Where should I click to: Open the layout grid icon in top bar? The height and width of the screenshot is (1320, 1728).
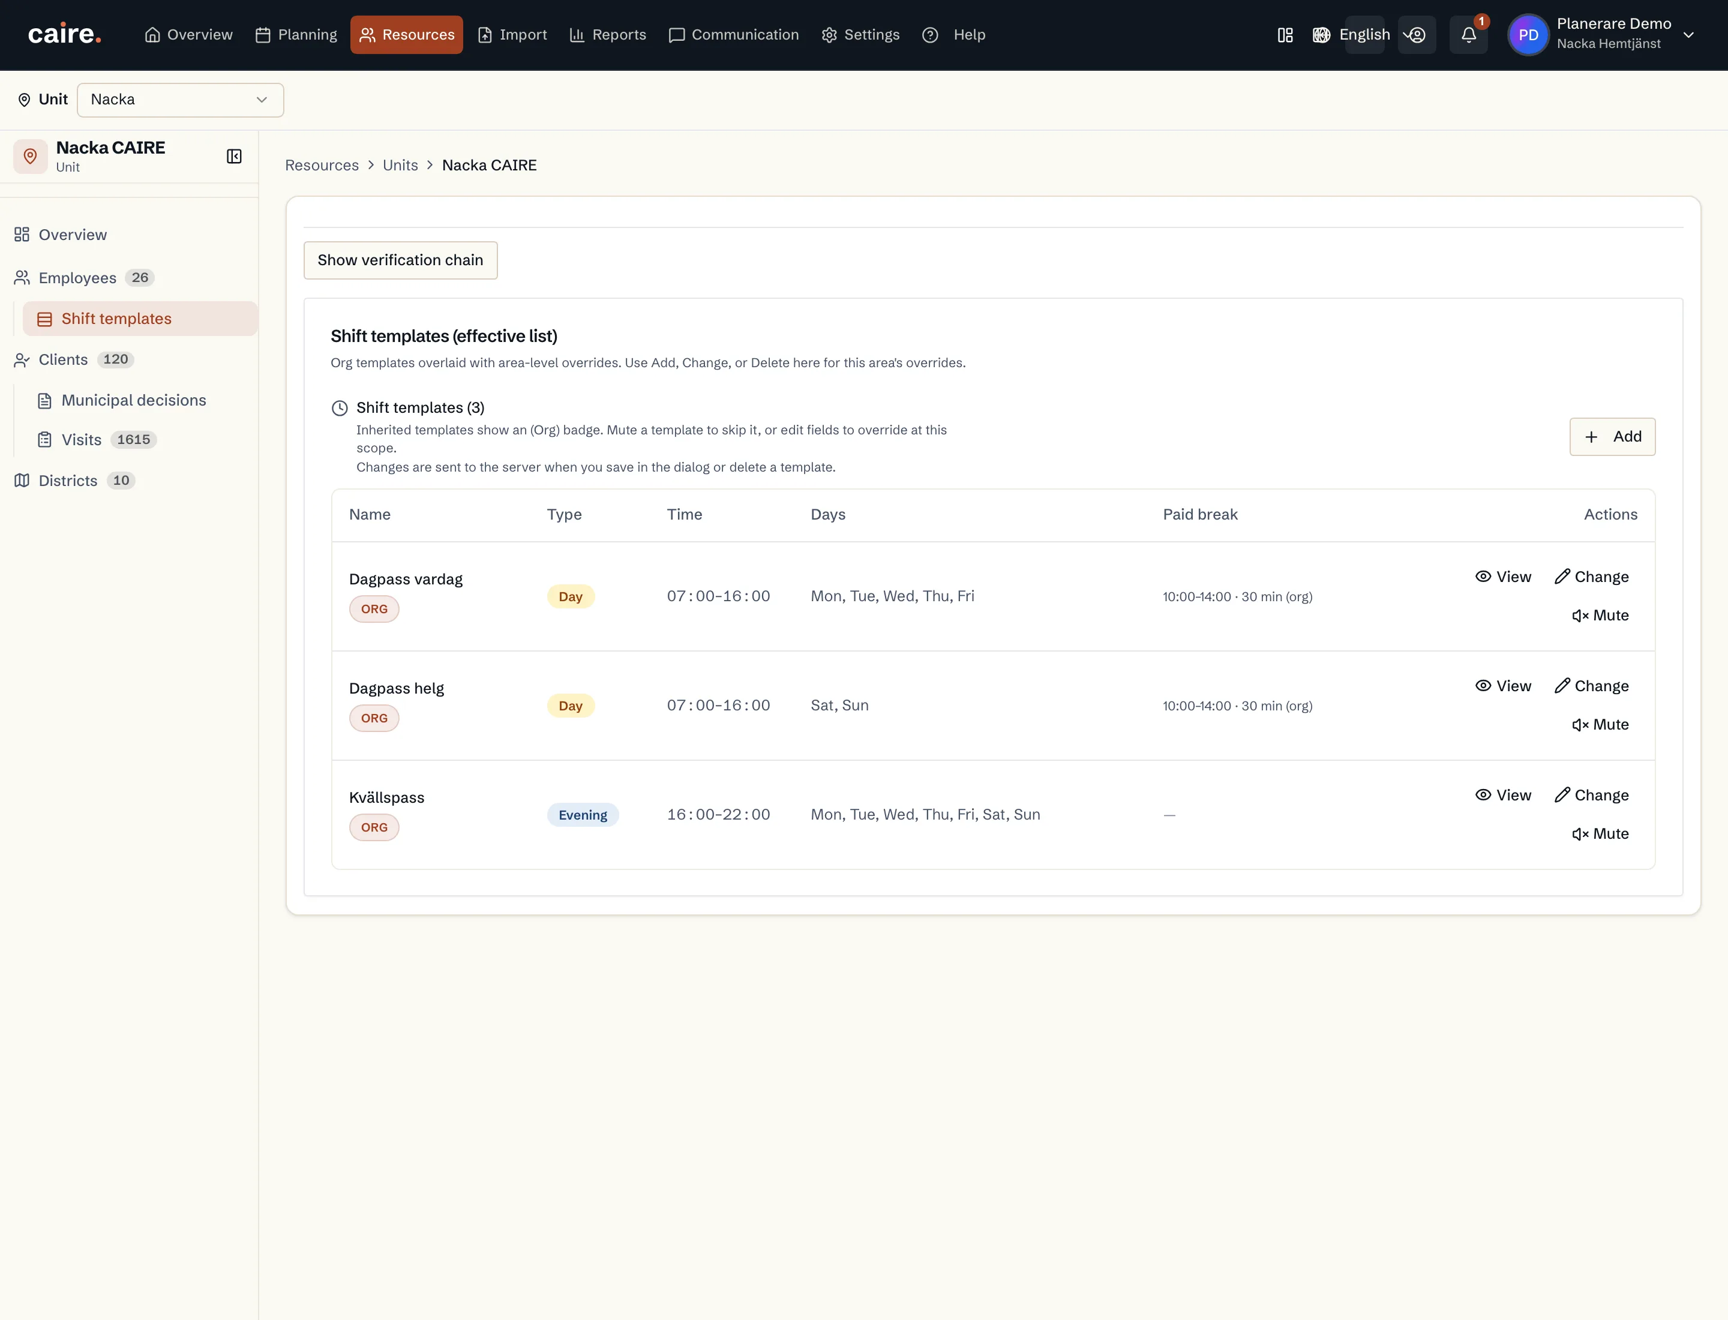pyautogui.click(x=1285, y=35)
